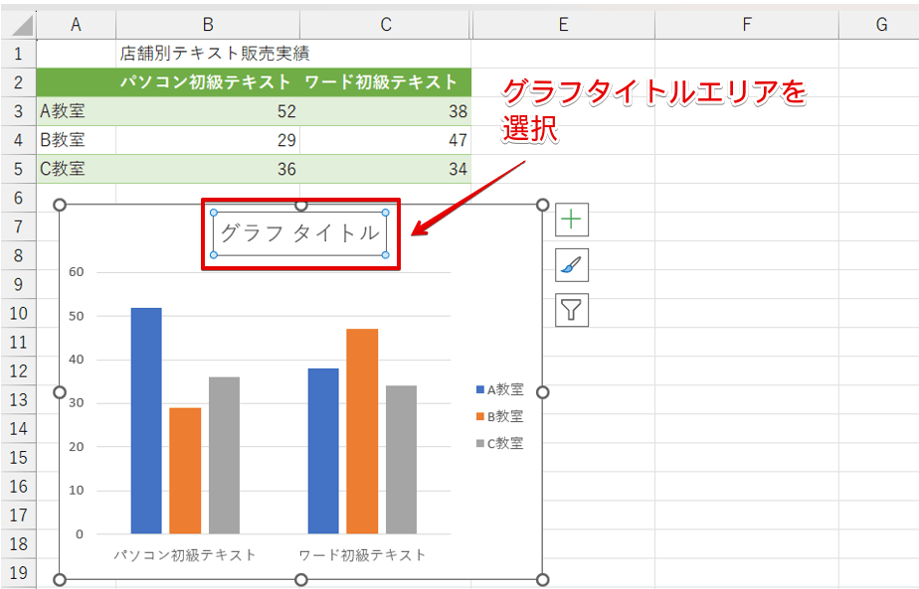
Task: Click the blue A教室 legend marker
Action: [480, 390]
